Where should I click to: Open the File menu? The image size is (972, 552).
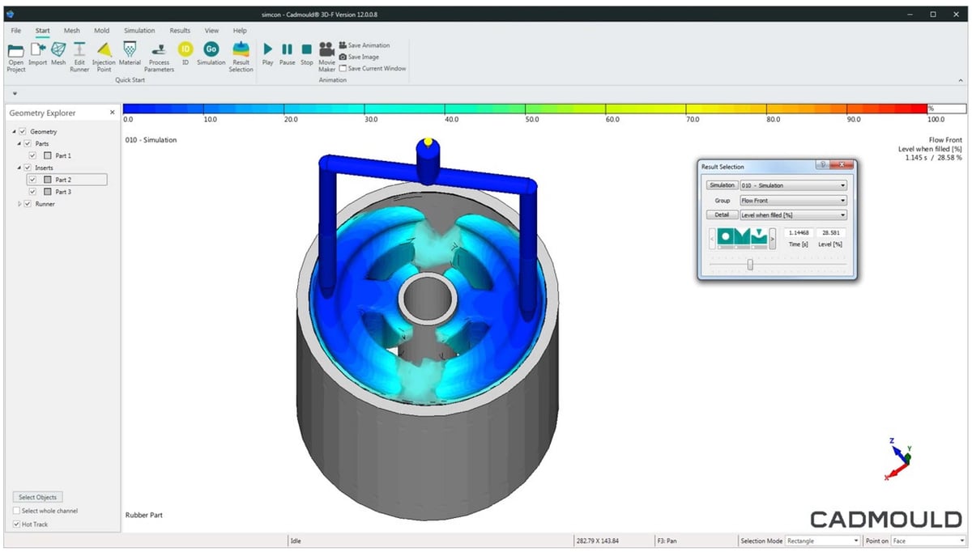pyautogui.click(x=16, y=31)
